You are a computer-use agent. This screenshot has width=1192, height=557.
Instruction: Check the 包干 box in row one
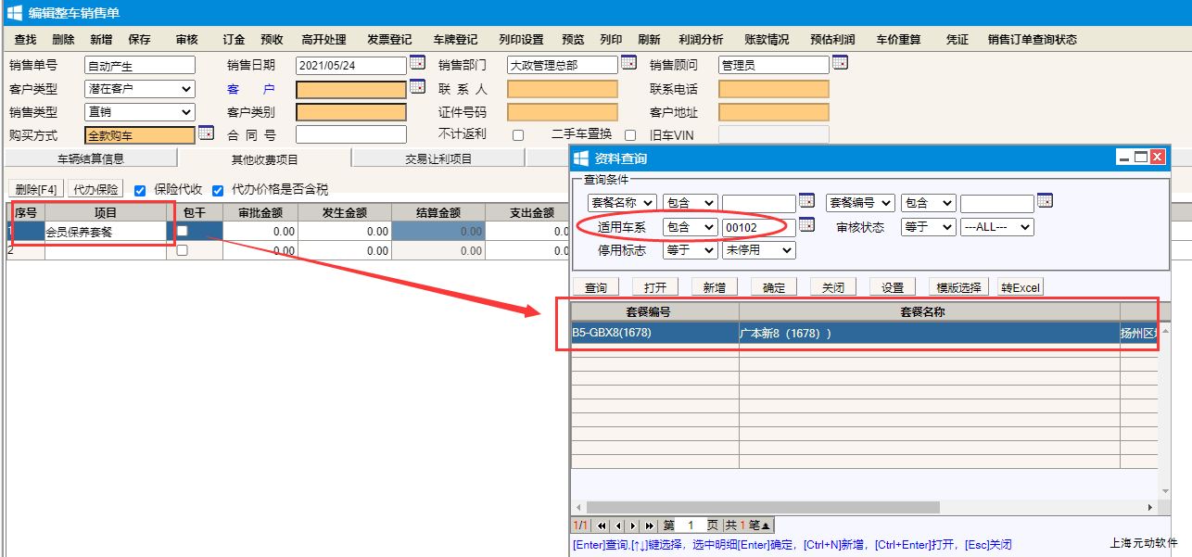coord(183,231)
